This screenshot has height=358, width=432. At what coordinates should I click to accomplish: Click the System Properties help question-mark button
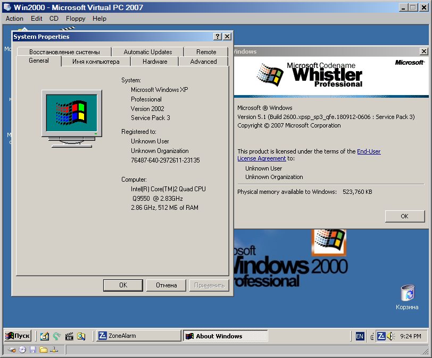(x=218, y=36)
